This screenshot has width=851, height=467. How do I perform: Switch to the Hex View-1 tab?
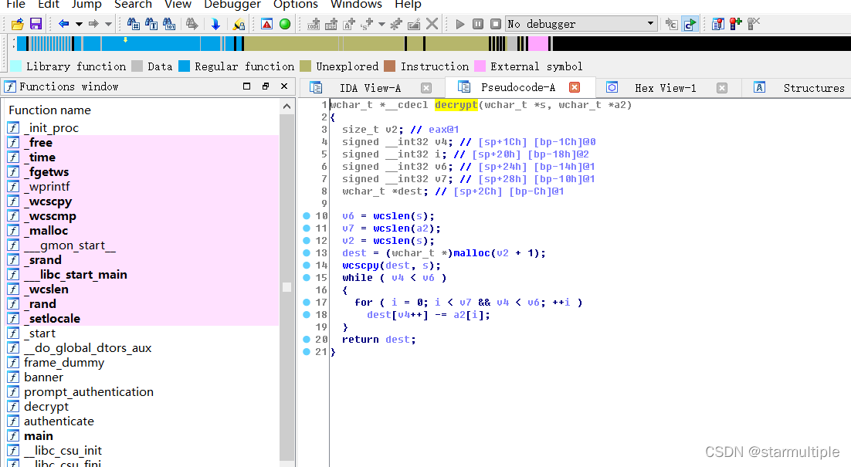pos(666,88)
